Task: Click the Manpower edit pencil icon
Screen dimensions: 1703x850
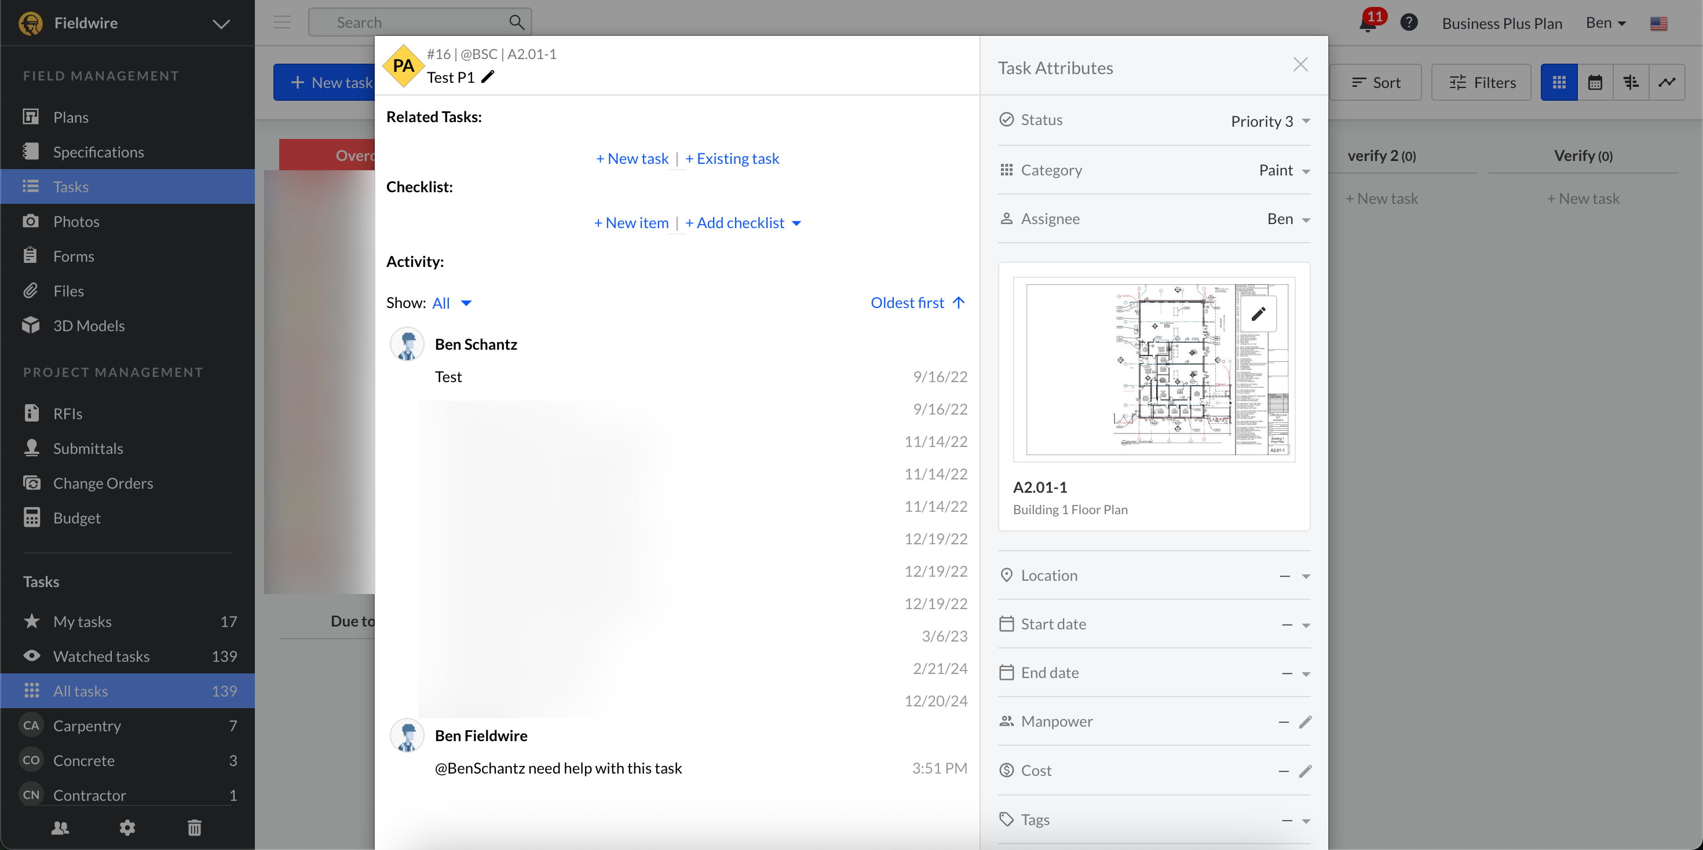Action: 1304,722
